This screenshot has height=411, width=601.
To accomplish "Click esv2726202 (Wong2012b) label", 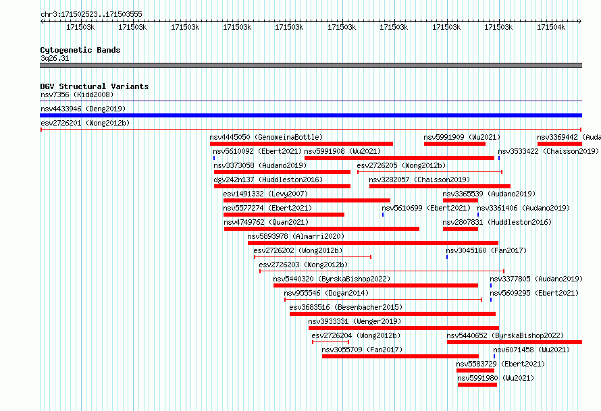I will 298,250.
